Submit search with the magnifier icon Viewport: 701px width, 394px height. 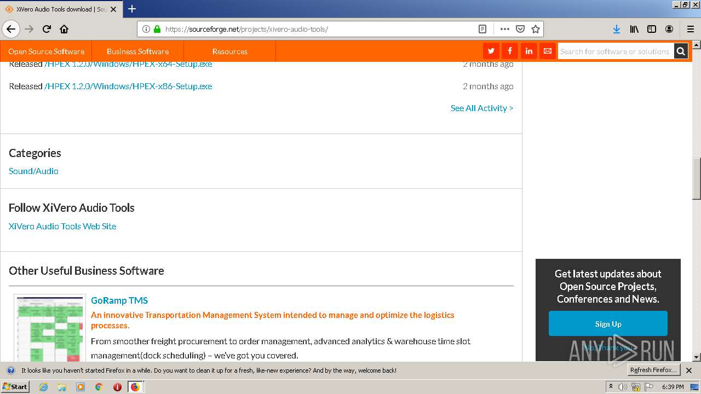tap(681, 51)
